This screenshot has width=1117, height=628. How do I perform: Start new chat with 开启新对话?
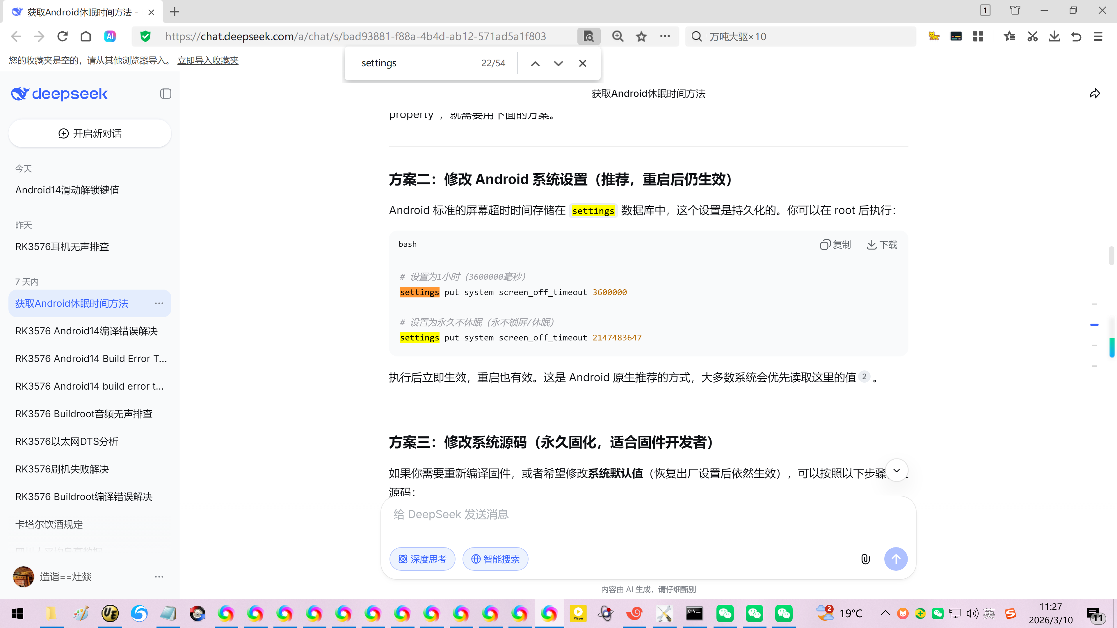point(90,133)
